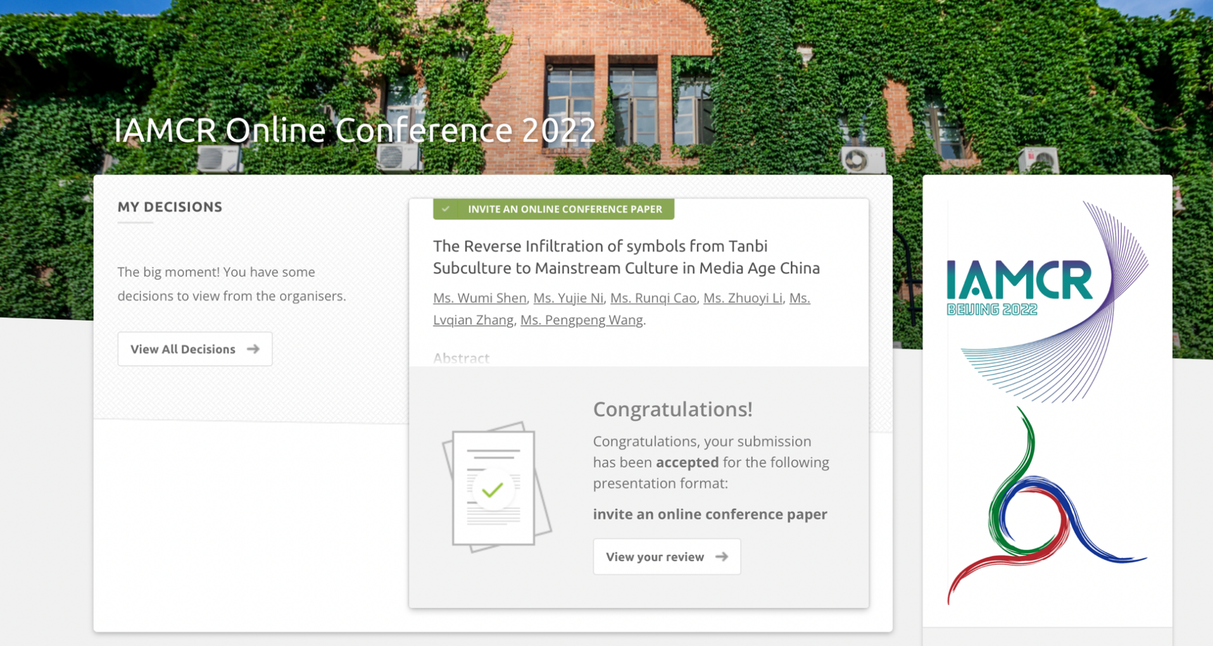
Task: Open the View your review button
Action: tap(666, 557)
